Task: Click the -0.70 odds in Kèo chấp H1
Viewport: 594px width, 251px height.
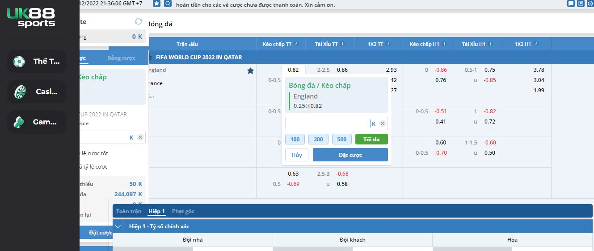Action: pos(441,152)
